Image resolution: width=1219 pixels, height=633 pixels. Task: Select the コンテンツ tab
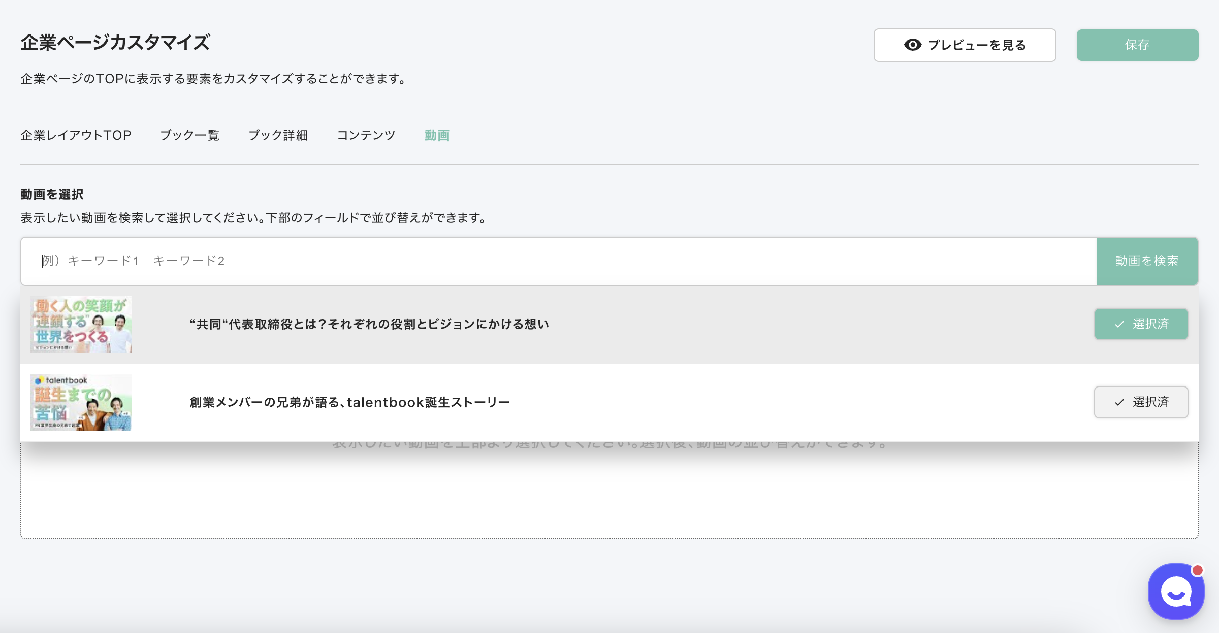click(366, 135)
